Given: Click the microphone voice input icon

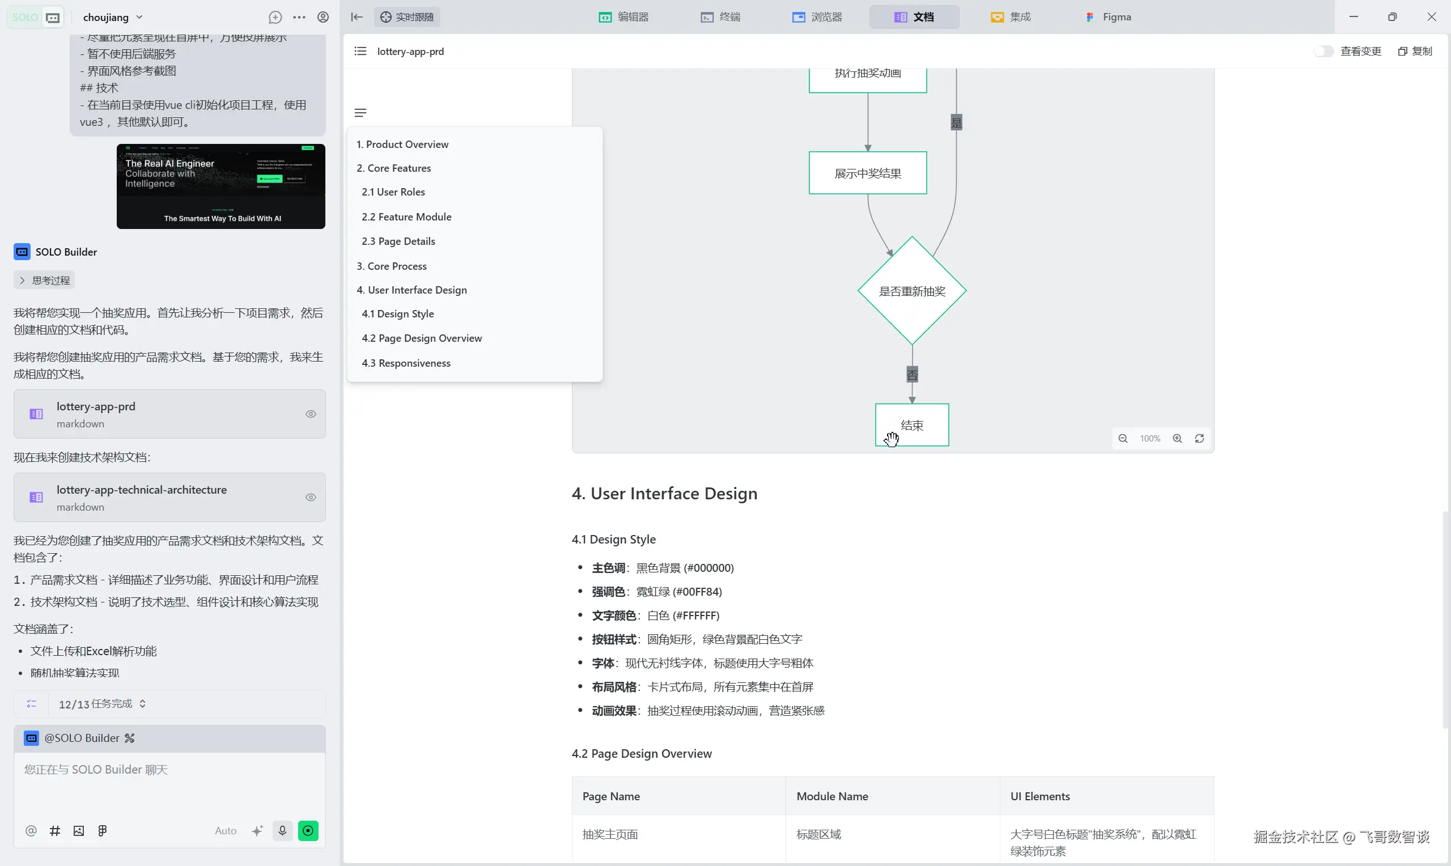Looking at the screenshot, I should click(282, 830).
